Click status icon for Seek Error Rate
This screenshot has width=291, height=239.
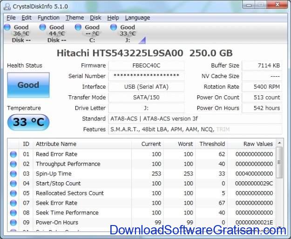click(14, 203)
